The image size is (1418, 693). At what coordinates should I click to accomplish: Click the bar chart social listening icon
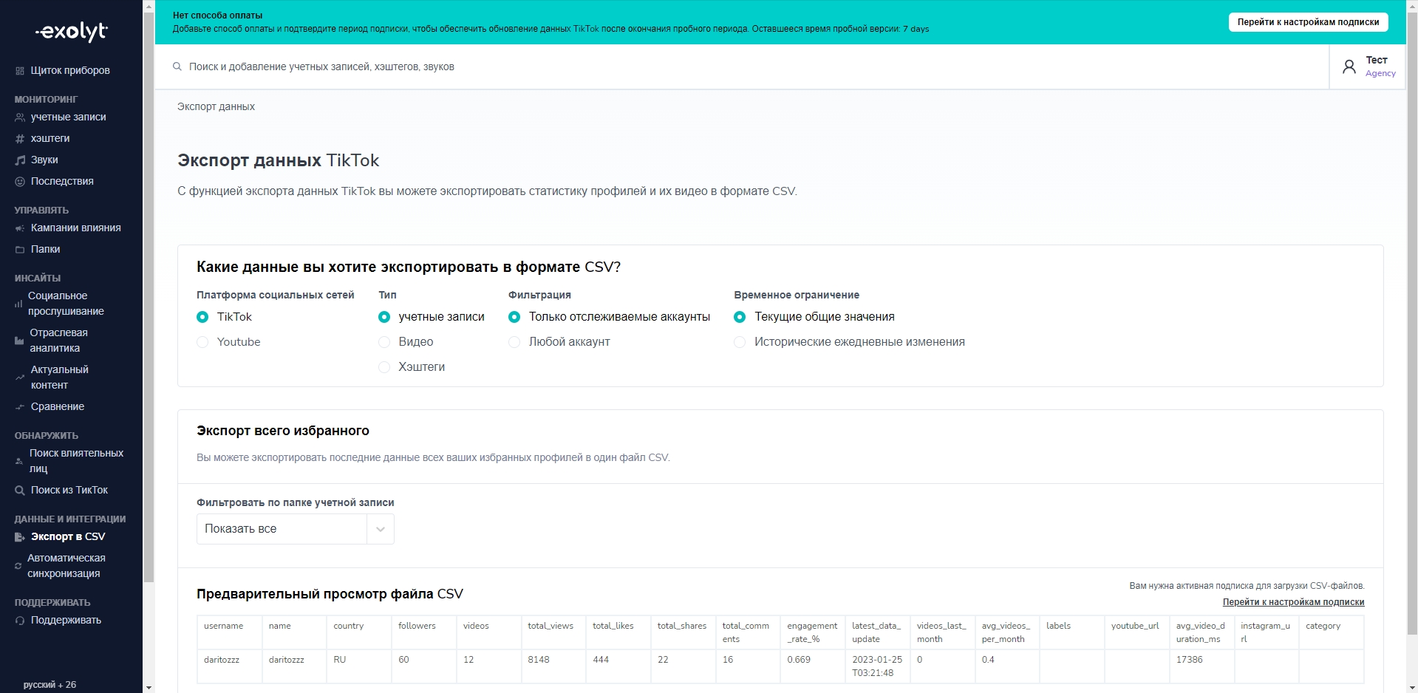pyautogui.click(x=18, y=304)
